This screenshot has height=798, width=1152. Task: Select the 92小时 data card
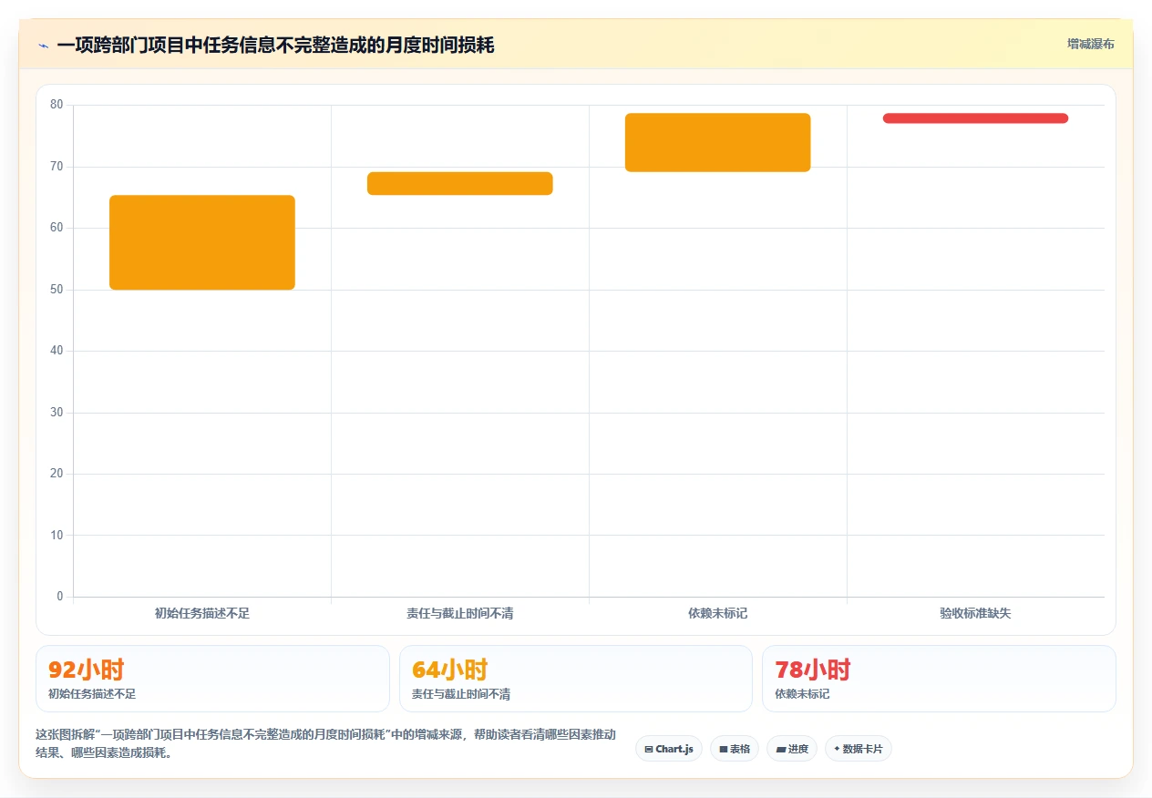212,679
